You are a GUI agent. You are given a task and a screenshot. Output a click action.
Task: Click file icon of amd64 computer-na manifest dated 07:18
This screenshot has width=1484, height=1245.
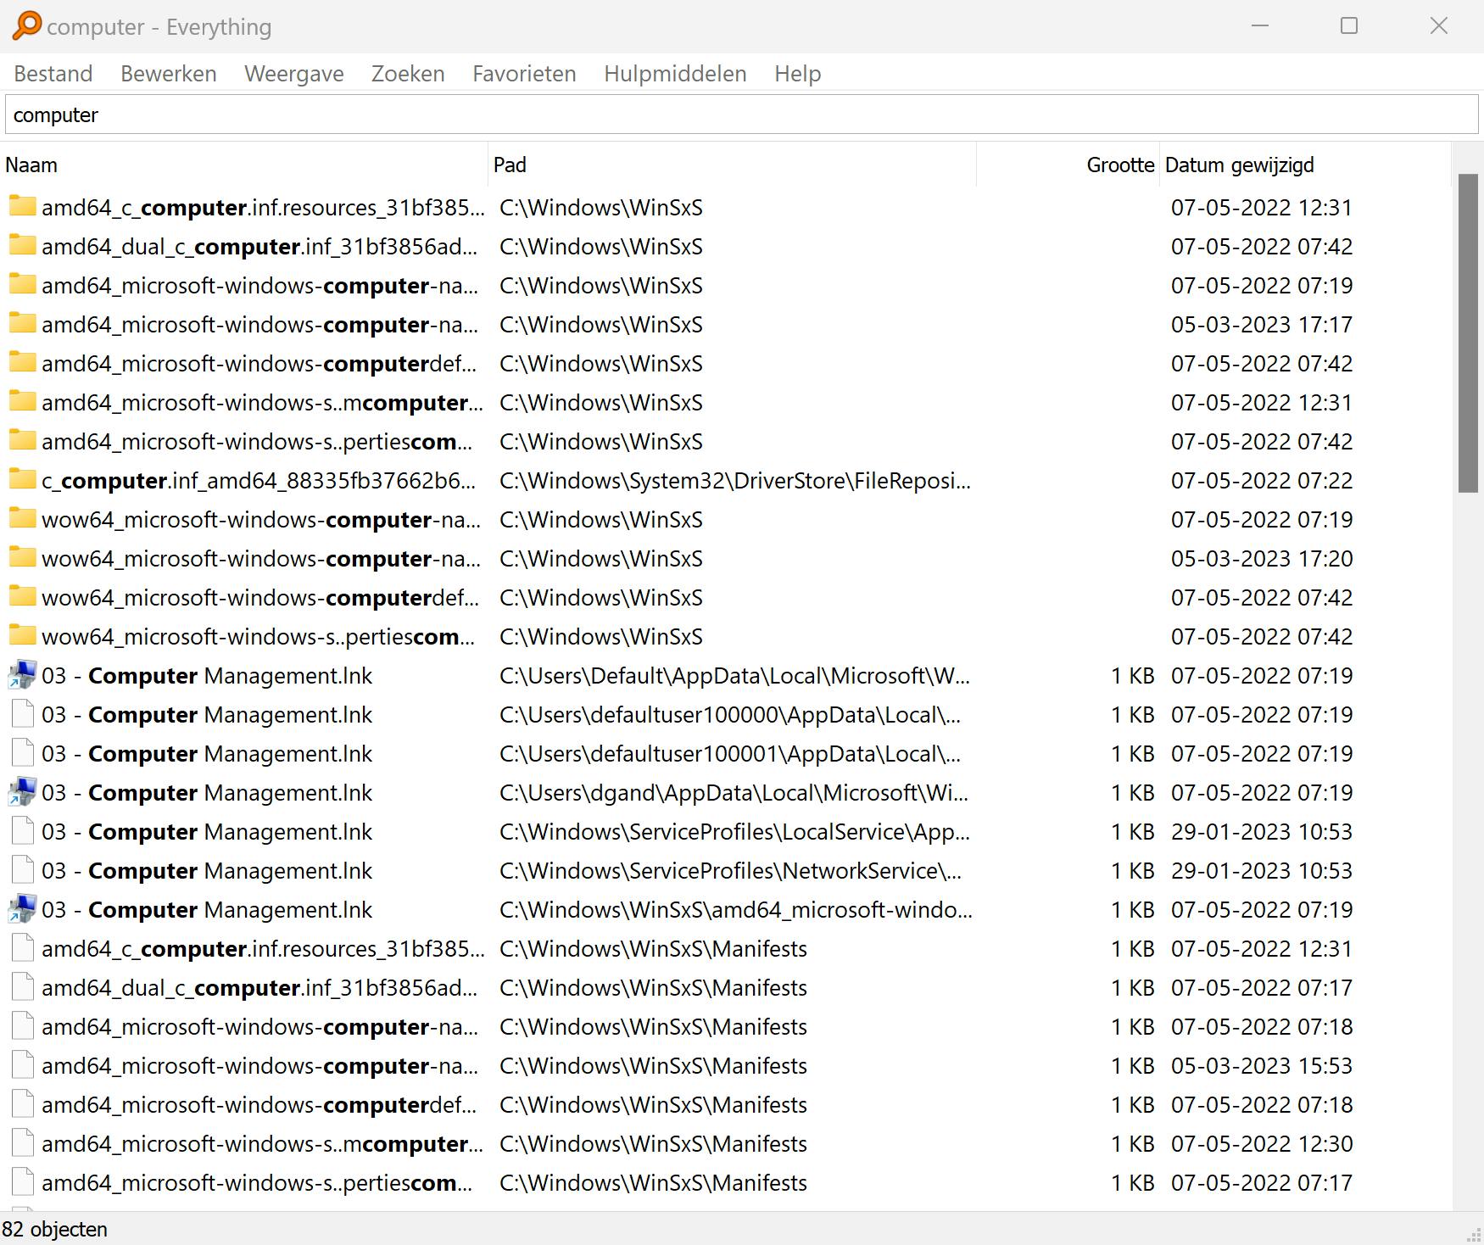[22, 1026]
